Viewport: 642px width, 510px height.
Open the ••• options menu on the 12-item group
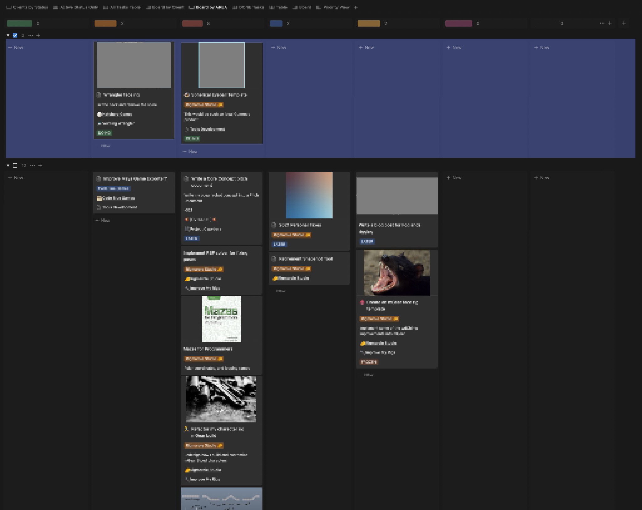point(32,166)
